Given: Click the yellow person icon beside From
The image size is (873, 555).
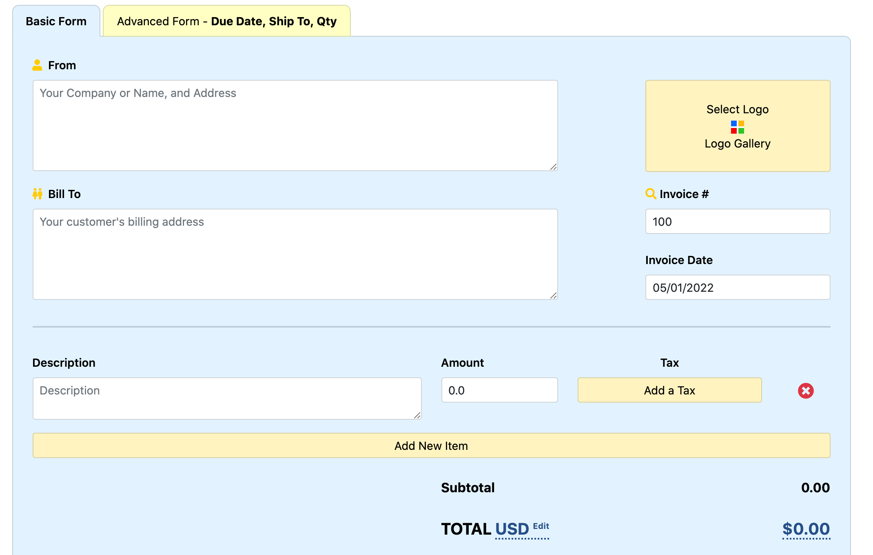Looking at the screenshot, I should pos(37,65).
